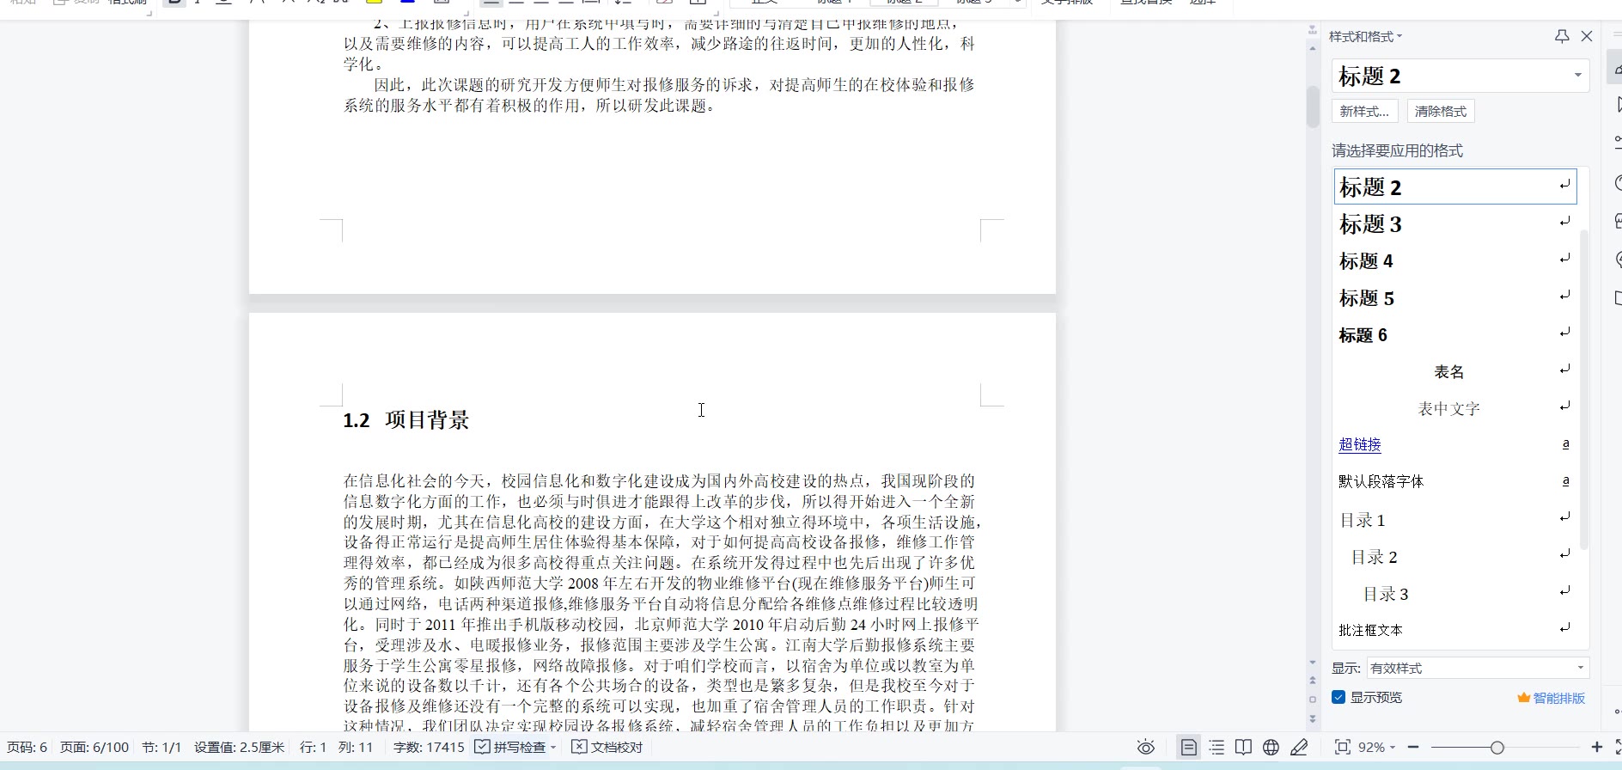
Task: Click the document scroll down arrow
Action: [x=1312, y=663]
